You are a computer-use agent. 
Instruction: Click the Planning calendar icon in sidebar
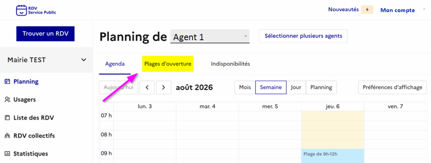[8, 81]
